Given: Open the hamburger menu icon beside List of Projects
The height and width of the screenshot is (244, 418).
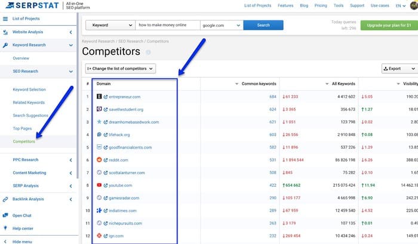Looking at the screenshot, I should pyautogui.click(x=5, y=19).
